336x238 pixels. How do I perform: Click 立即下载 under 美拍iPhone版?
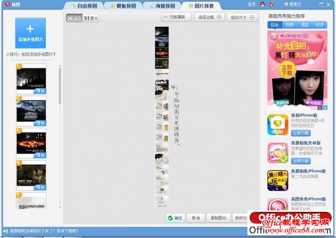(x=301, y=133)
